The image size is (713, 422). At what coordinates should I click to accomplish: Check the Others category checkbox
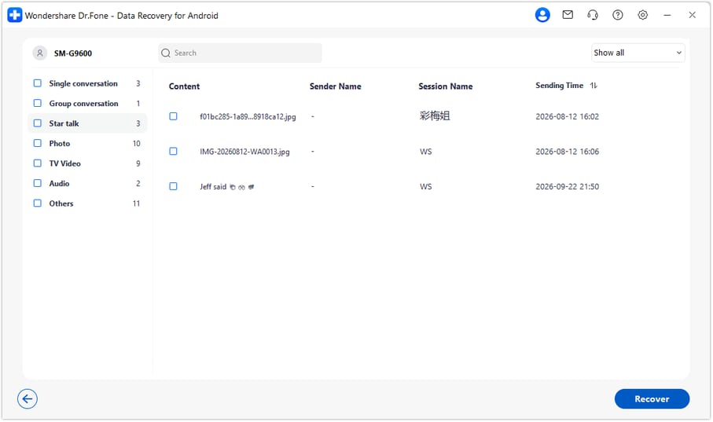[x=38, y=204]
